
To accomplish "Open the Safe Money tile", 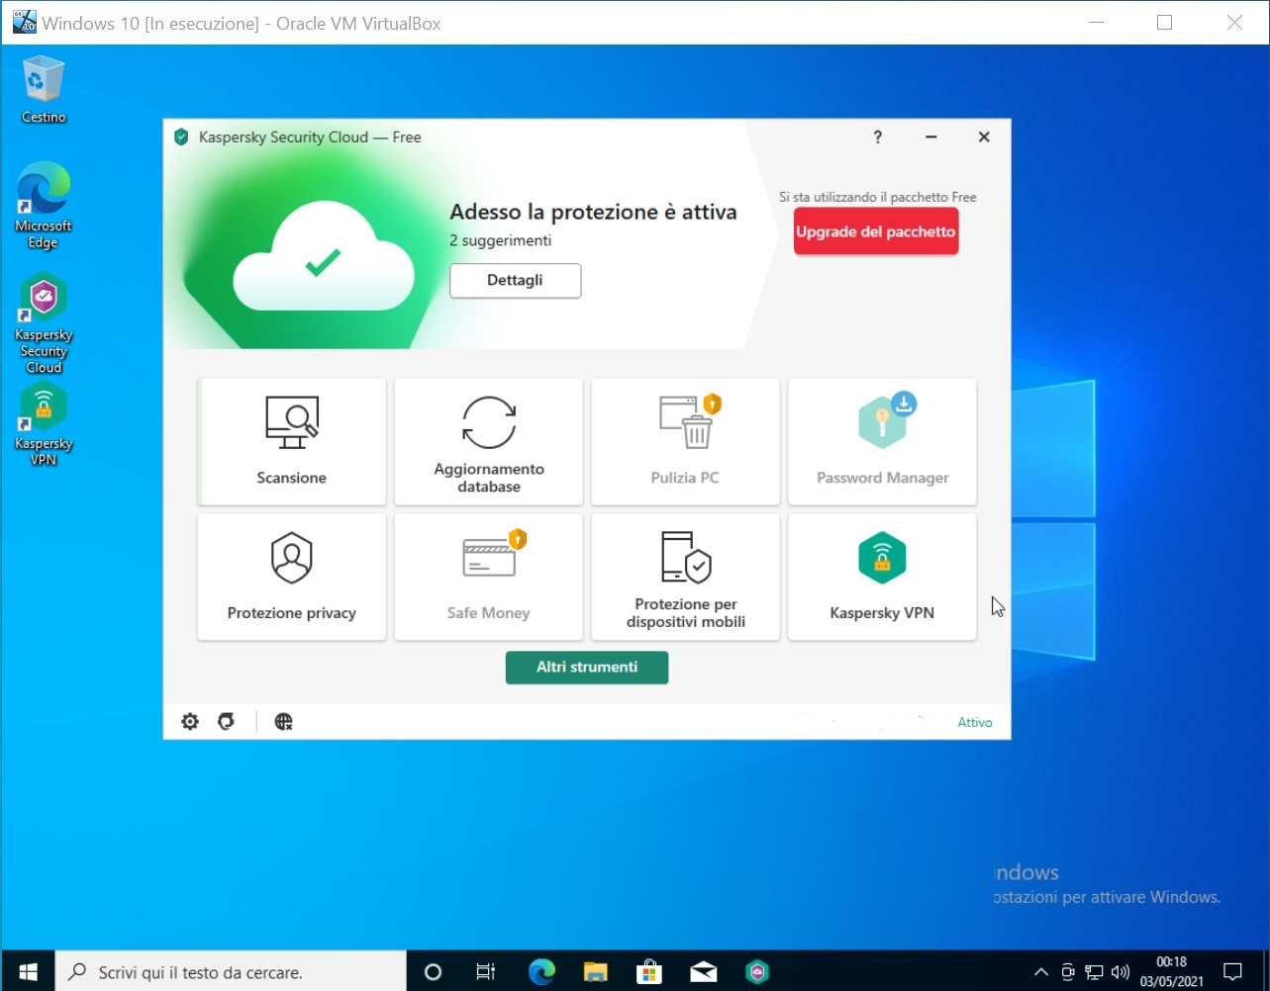I will pos(489,577).
